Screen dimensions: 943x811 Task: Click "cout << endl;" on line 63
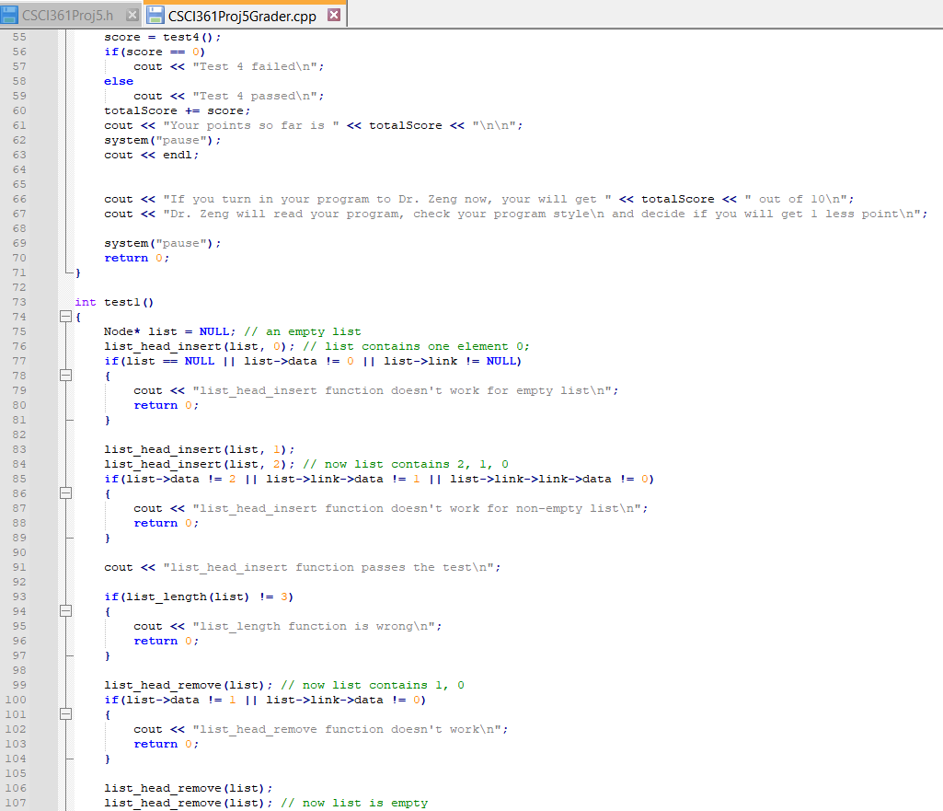pyautogui.click(x=151, y=155)
